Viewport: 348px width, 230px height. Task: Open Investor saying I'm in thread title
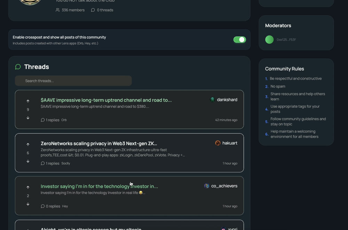tap(99, 186)
